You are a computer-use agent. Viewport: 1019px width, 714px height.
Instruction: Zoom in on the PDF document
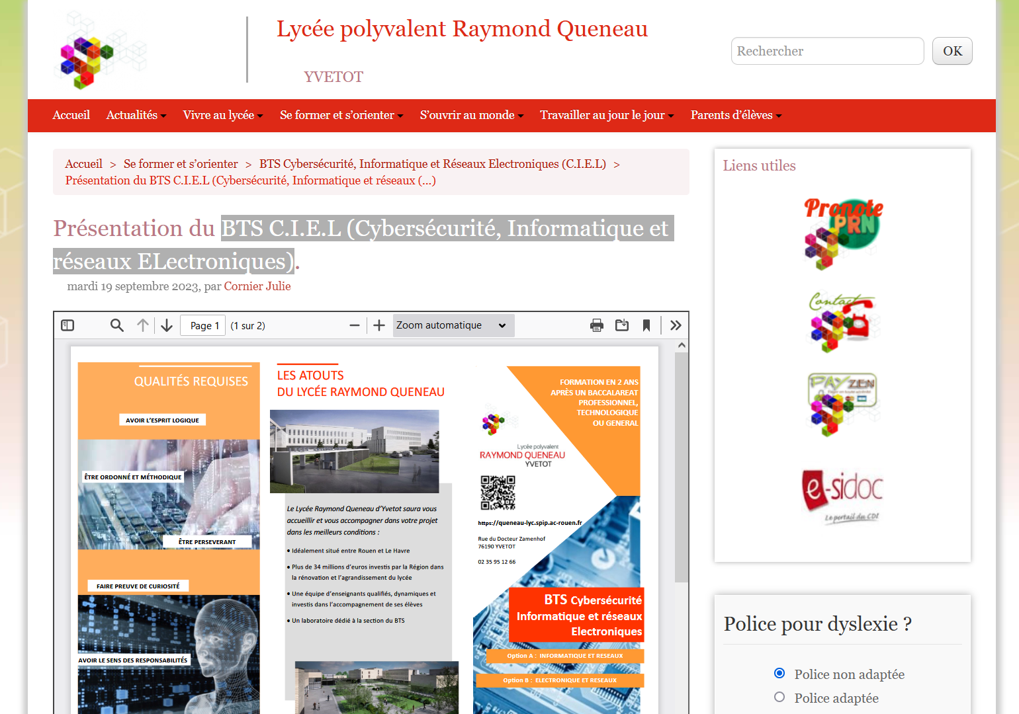pyautogui.click(x=379, y=325)
